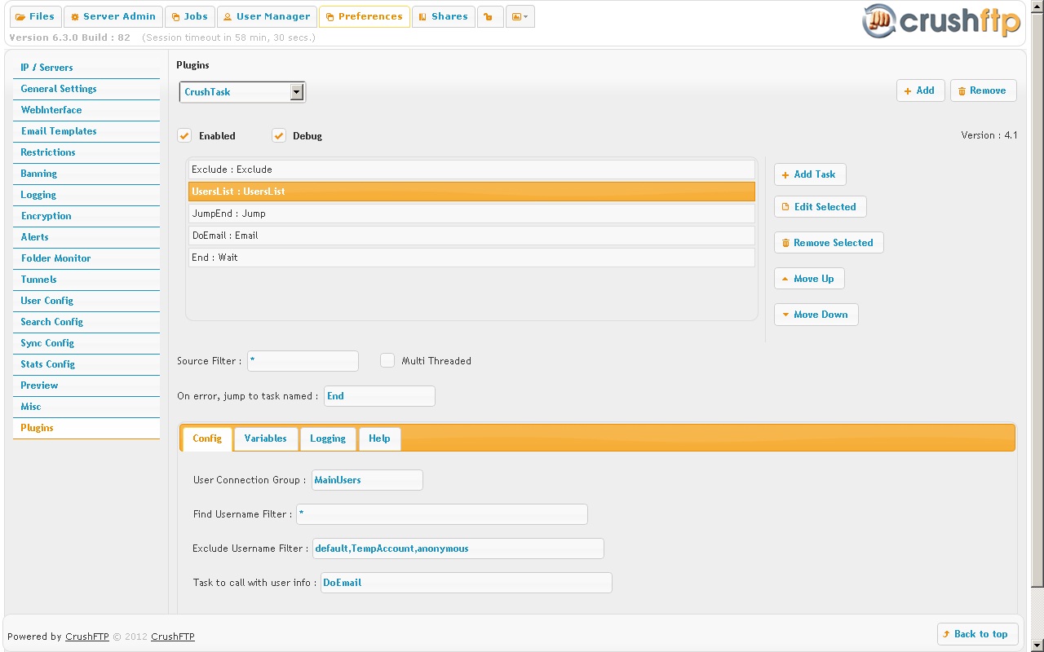1044x652 pixels.
Task: Open Misc settings
Action: [86, 407]
